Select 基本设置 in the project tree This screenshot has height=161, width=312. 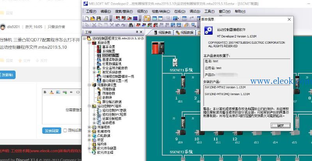tap(109, 47)
